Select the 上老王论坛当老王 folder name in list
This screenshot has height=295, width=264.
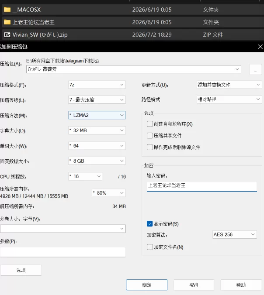pyautogui.click(x=33, y=22)
